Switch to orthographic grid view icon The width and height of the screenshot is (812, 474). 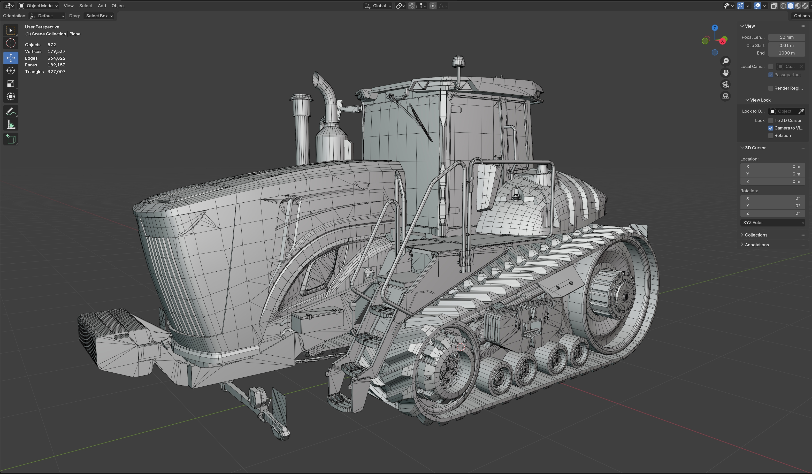725,96
